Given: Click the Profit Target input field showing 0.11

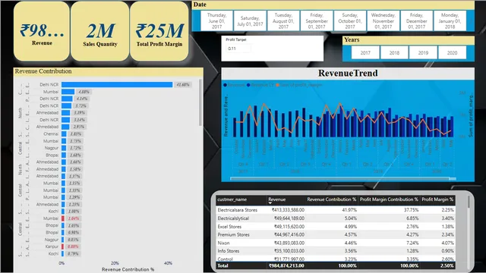Looking at the screenshot, I should [238, 49].
